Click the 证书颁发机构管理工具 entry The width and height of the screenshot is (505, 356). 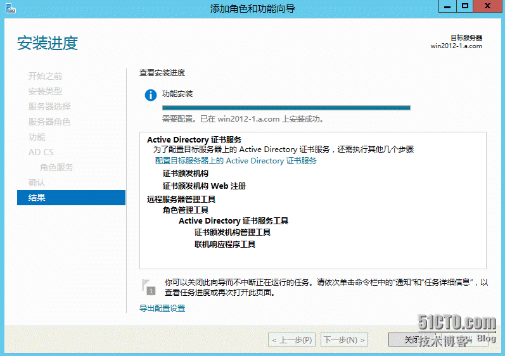(x=232, y=232)
